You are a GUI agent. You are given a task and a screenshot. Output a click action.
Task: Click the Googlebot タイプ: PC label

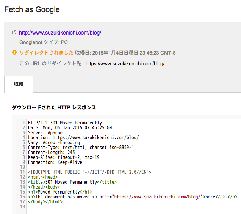click(44, 42)
